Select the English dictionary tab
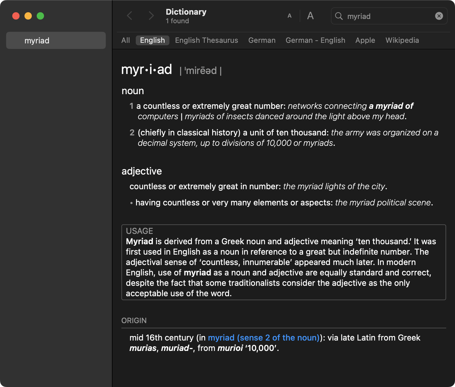455x387 pixels. [152, 40]
